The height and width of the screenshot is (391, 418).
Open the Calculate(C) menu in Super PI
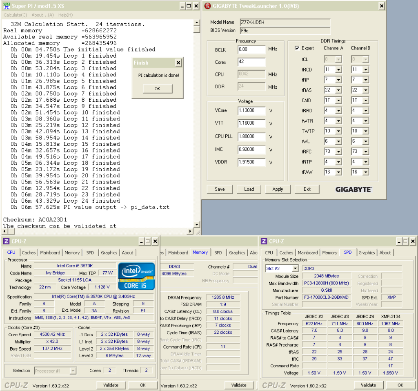coord(15,15)
